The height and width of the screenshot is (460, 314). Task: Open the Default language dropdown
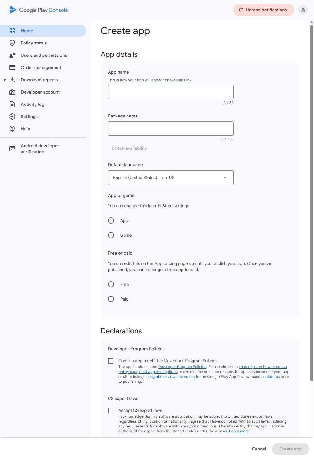(x=171, y=178)
